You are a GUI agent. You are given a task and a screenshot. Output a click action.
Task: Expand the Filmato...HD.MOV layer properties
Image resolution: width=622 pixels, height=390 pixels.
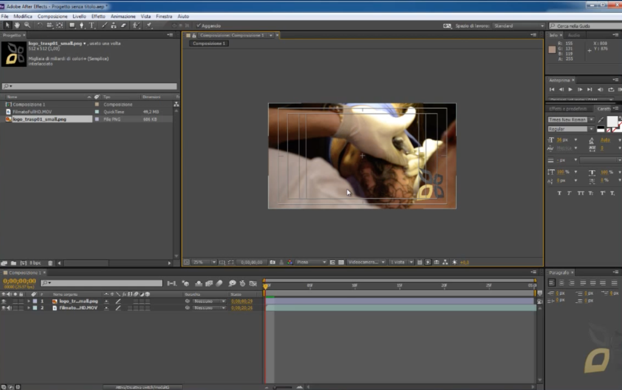[x=29, y=308]
